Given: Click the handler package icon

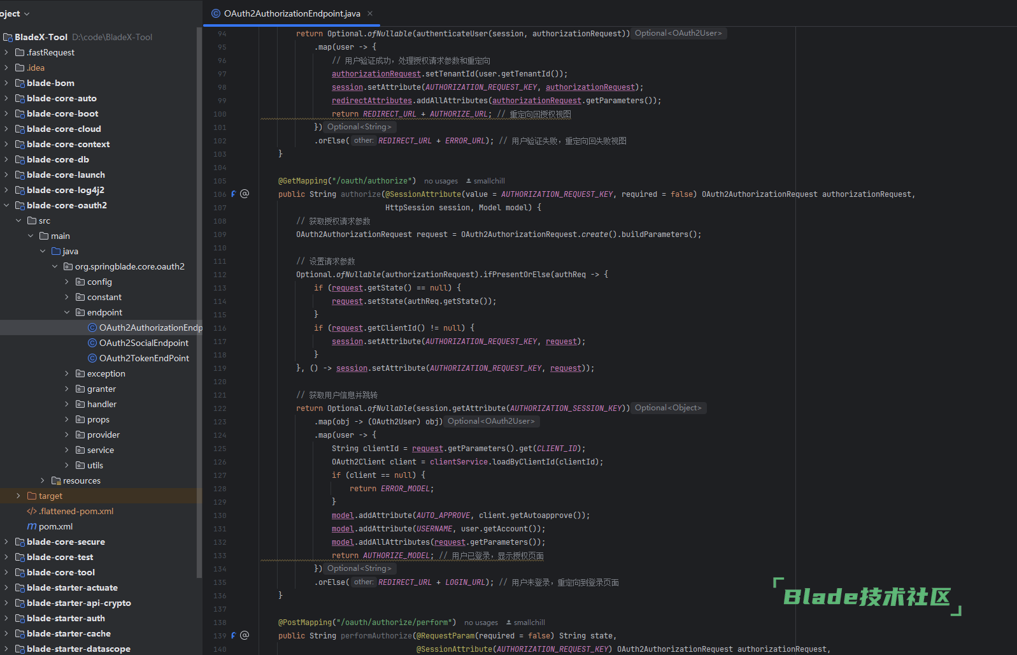Looking at the screenshot, I should 80,404.
